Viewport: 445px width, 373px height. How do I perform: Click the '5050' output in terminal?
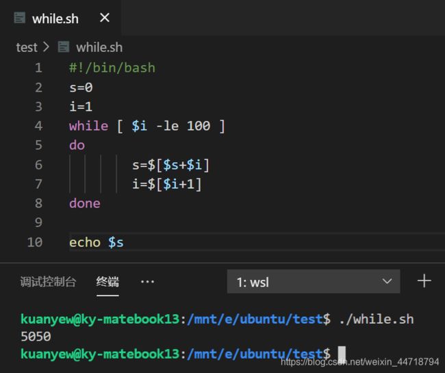[x=36, y=337]
